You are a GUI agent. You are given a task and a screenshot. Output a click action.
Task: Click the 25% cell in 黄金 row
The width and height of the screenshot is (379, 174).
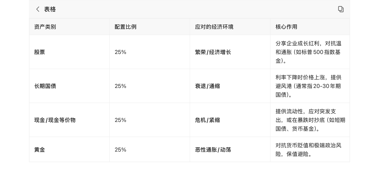click(121, 150)
